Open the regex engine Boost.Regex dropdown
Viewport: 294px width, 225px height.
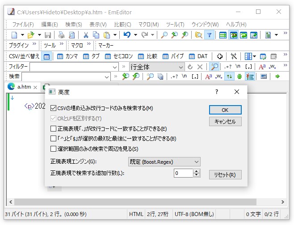pos(164,162)
